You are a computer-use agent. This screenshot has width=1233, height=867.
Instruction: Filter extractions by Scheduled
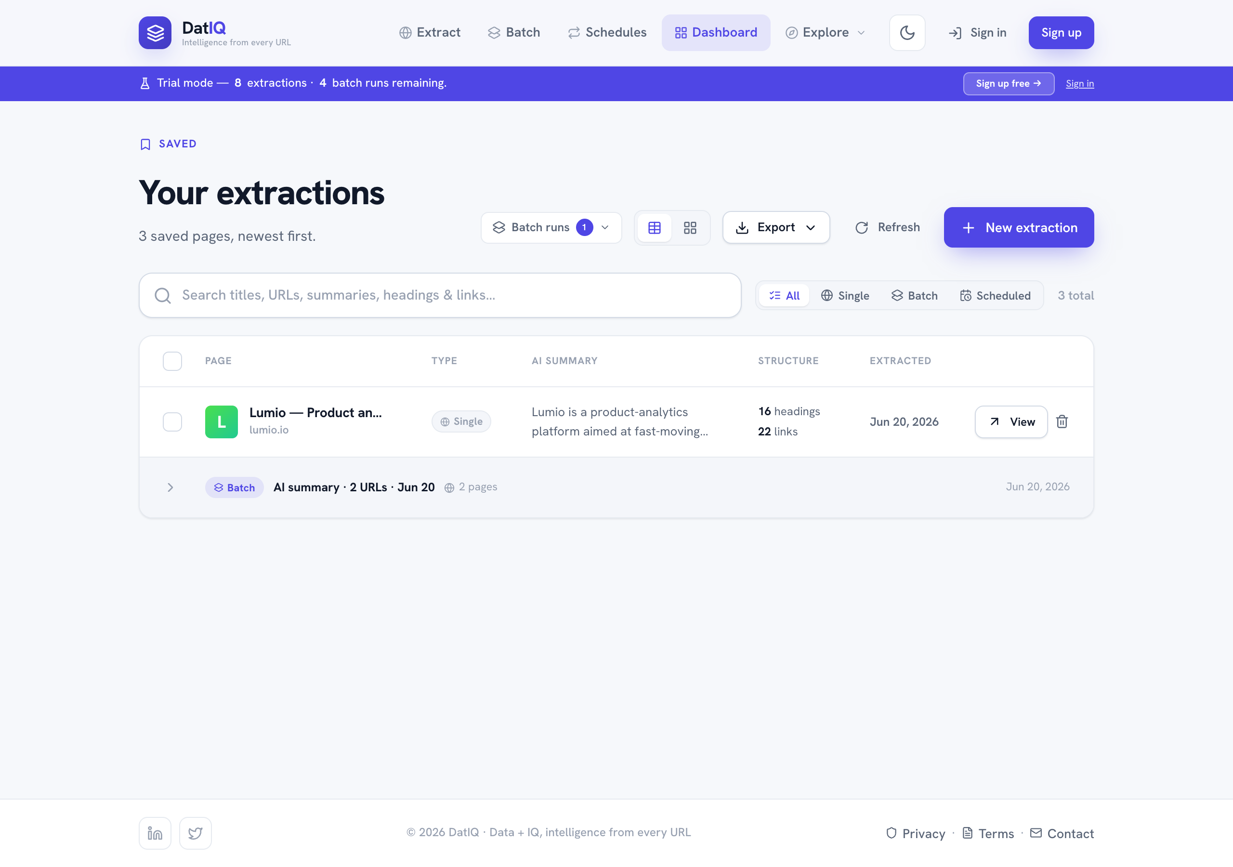tap(995, 295)
